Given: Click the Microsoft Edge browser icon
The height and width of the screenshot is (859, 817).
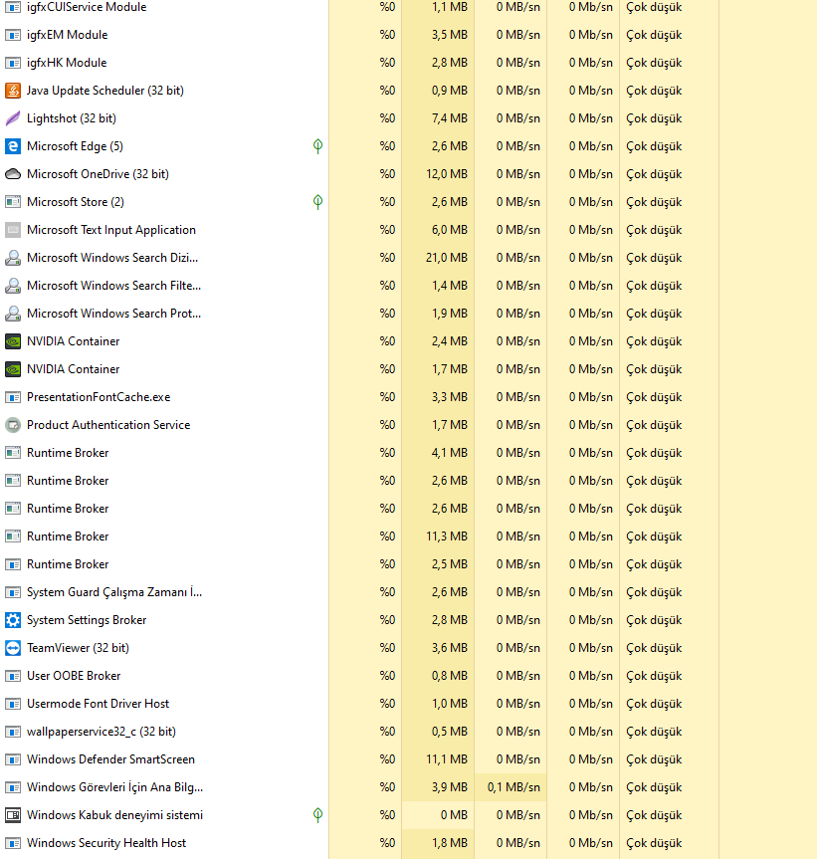Looking at the screenshot, I should click(x=13, y=146).
